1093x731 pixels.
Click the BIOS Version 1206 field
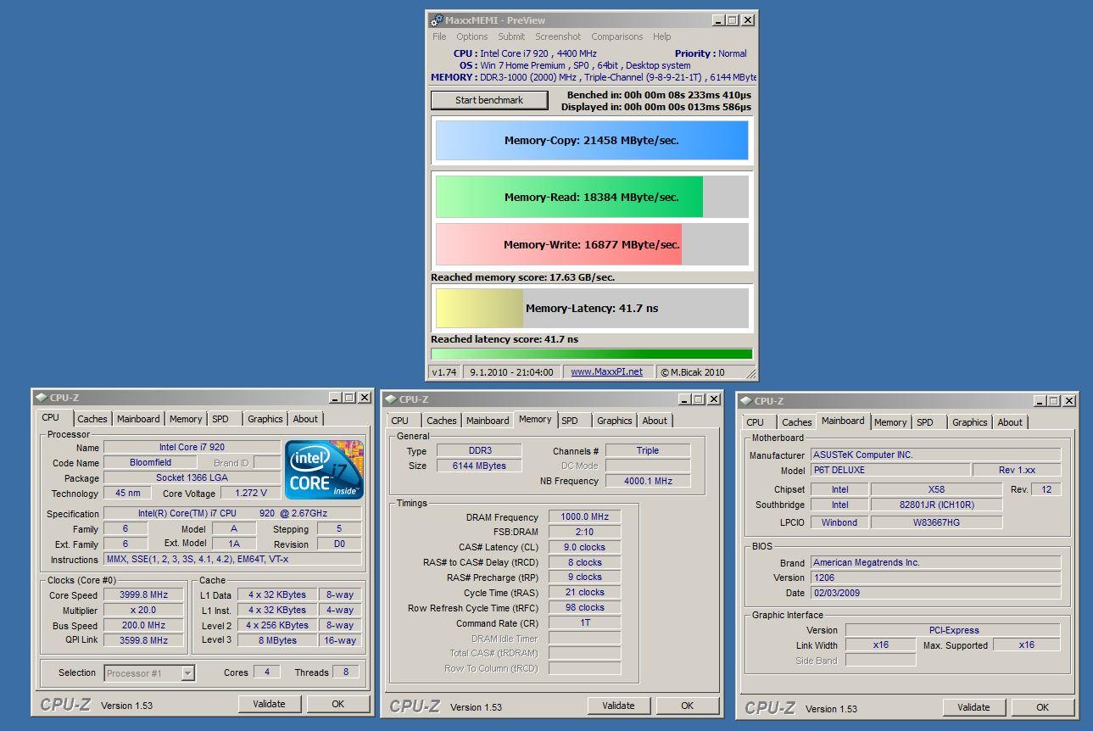coord(935,578)
